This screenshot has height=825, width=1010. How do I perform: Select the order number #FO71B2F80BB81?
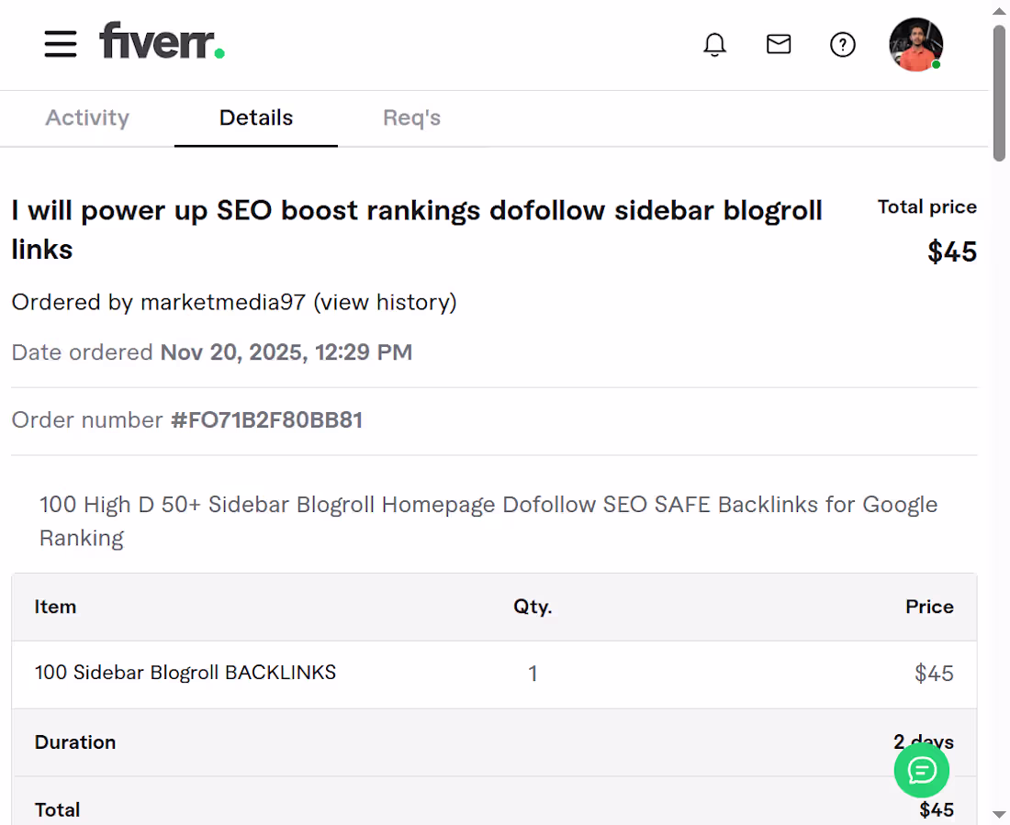[x=266, y=419]
